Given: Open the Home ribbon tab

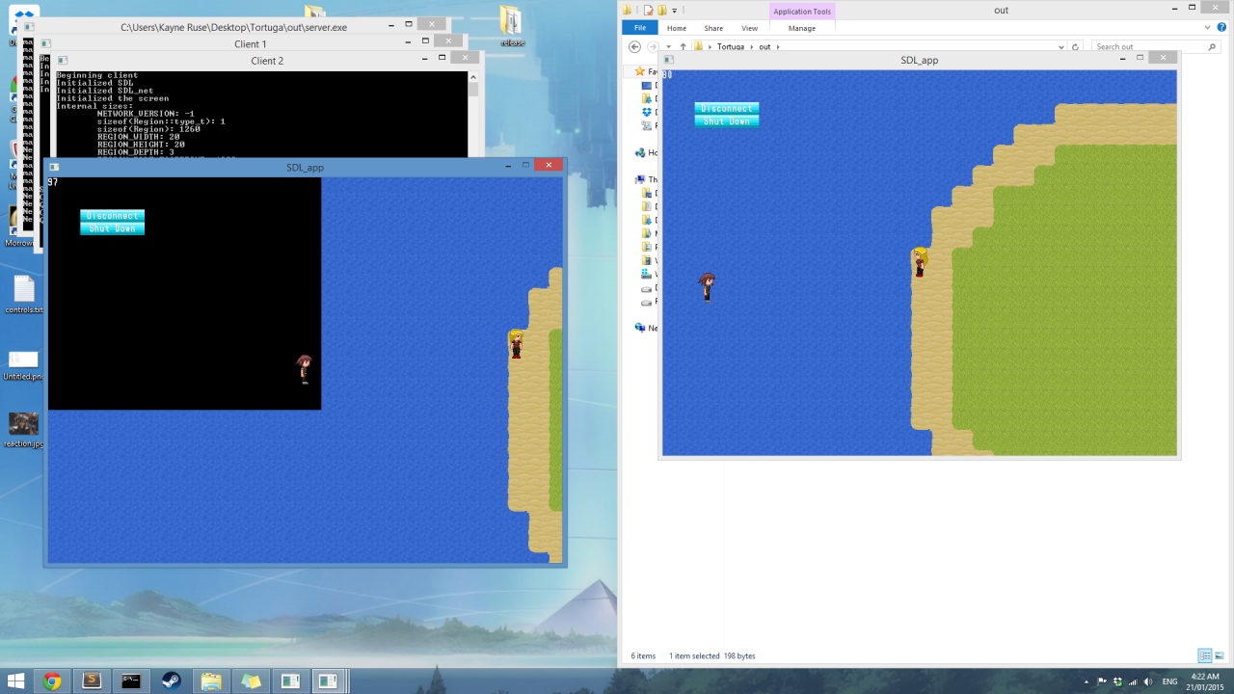Looking at the screenshot, I should (677, 28).
